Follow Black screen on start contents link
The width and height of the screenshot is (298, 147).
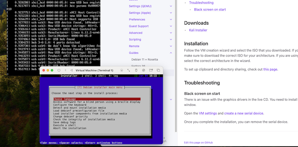[x=210, y=10]
